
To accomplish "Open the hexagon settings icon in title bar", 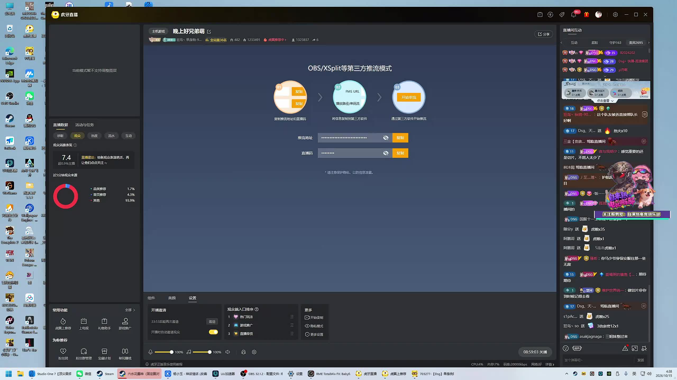I will (x=615, y=15).
